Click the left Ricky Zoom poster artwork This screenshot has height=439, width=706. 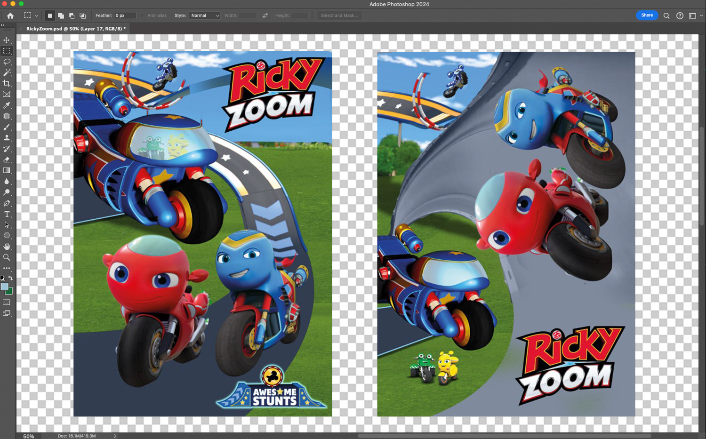202,233
